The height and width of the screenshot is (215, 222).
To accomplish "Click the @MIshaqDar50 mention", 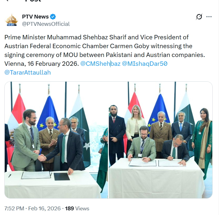I will (x=145, y=63).
